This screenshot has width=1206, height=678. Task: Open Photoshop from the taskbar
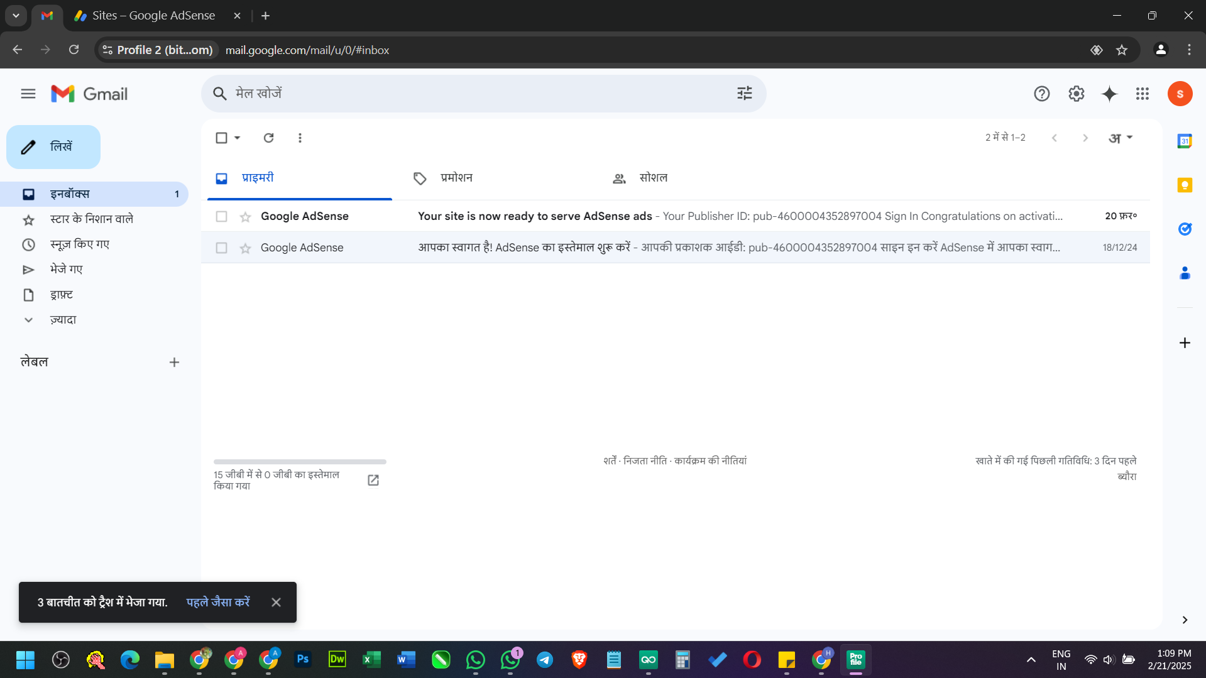pos(302,659)
